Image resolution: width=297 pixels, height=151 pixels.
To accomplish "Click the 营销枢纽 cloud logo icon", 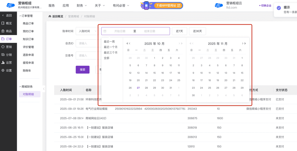I will (x=10, y=5).
